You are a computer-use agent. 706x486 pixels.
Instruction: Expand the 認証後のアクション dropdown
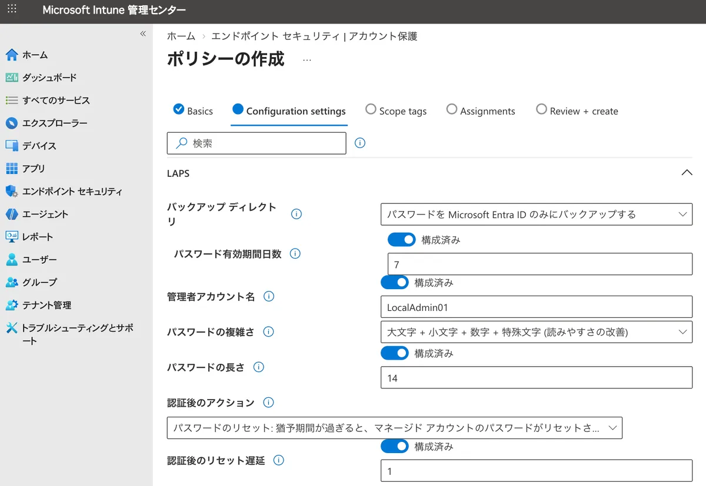click(394, 428)
